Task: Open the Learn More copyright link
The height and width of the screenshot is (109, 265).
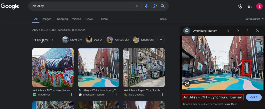Action: (x=230, y=104)
